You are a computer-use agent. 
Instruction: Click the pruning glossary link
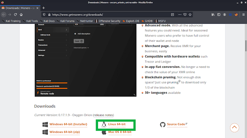[173, 82]
